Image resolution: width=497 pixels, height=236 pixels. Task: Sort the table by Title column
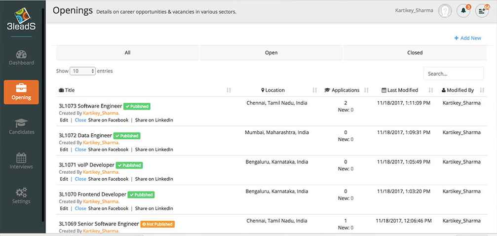(70, 90)
